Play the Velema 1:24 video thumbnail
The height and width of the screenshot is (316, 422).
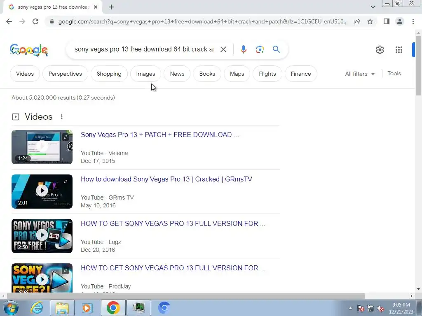tap(42, 147)
